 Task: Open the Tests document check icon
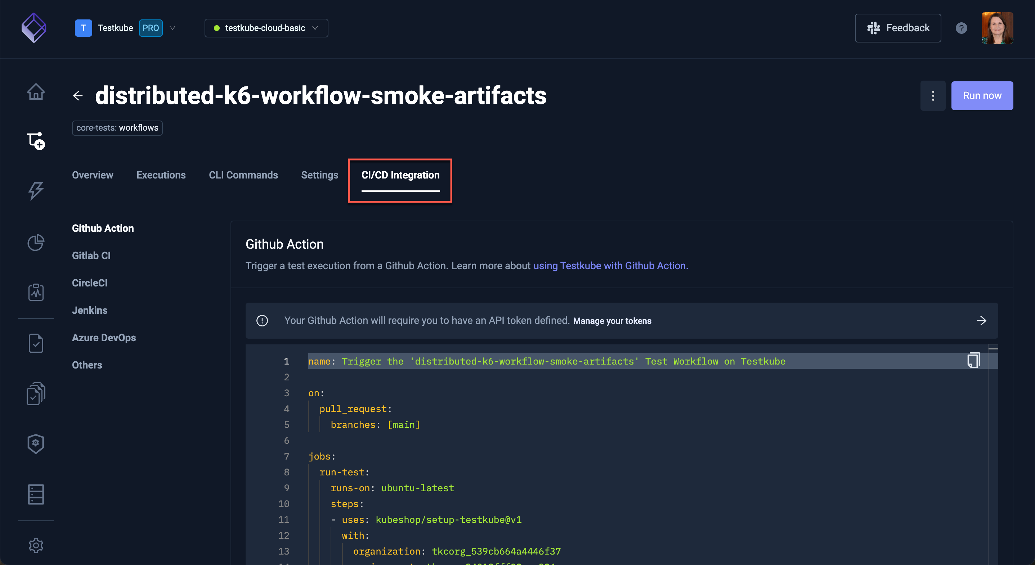pos(36,343)
